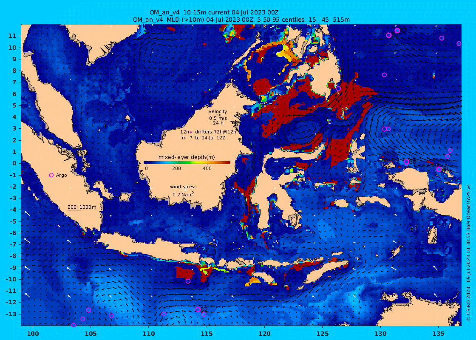
Task: Click the '0.5 m/s' velocity scale text
Action: [218, 118]
